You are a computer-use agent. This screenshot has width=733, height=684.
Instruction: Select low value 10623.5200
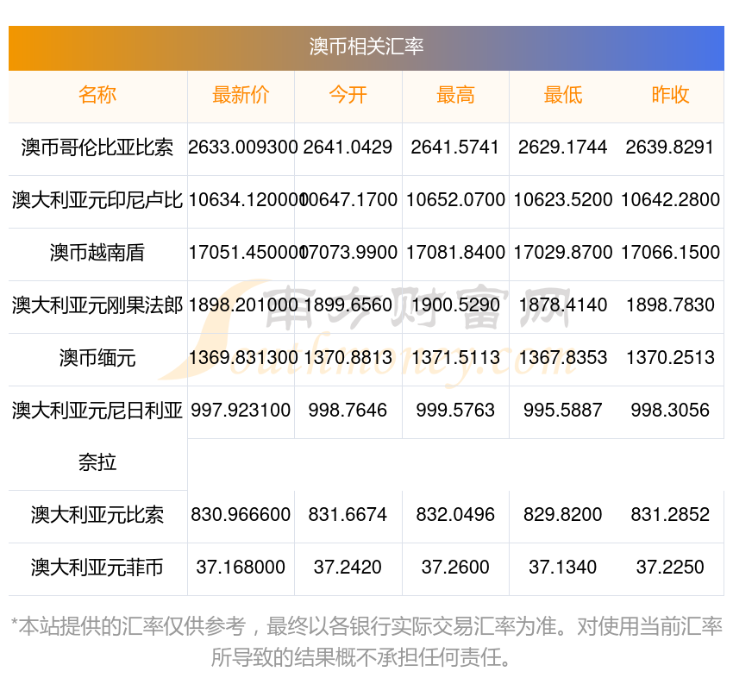[563, 199]
